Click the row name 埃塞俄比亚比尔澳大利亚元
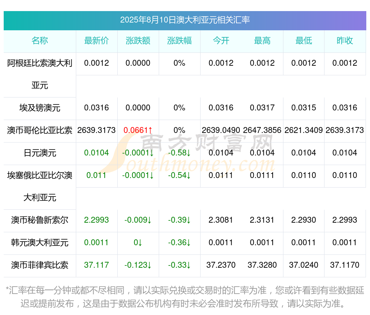This screenshot has width=370, height=315. pos(40,186)
